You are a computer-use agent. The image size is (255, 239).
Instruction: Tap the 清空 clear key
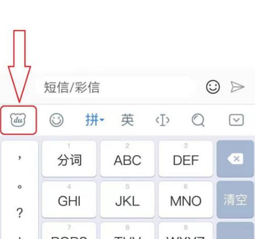[x=235, y=200]
